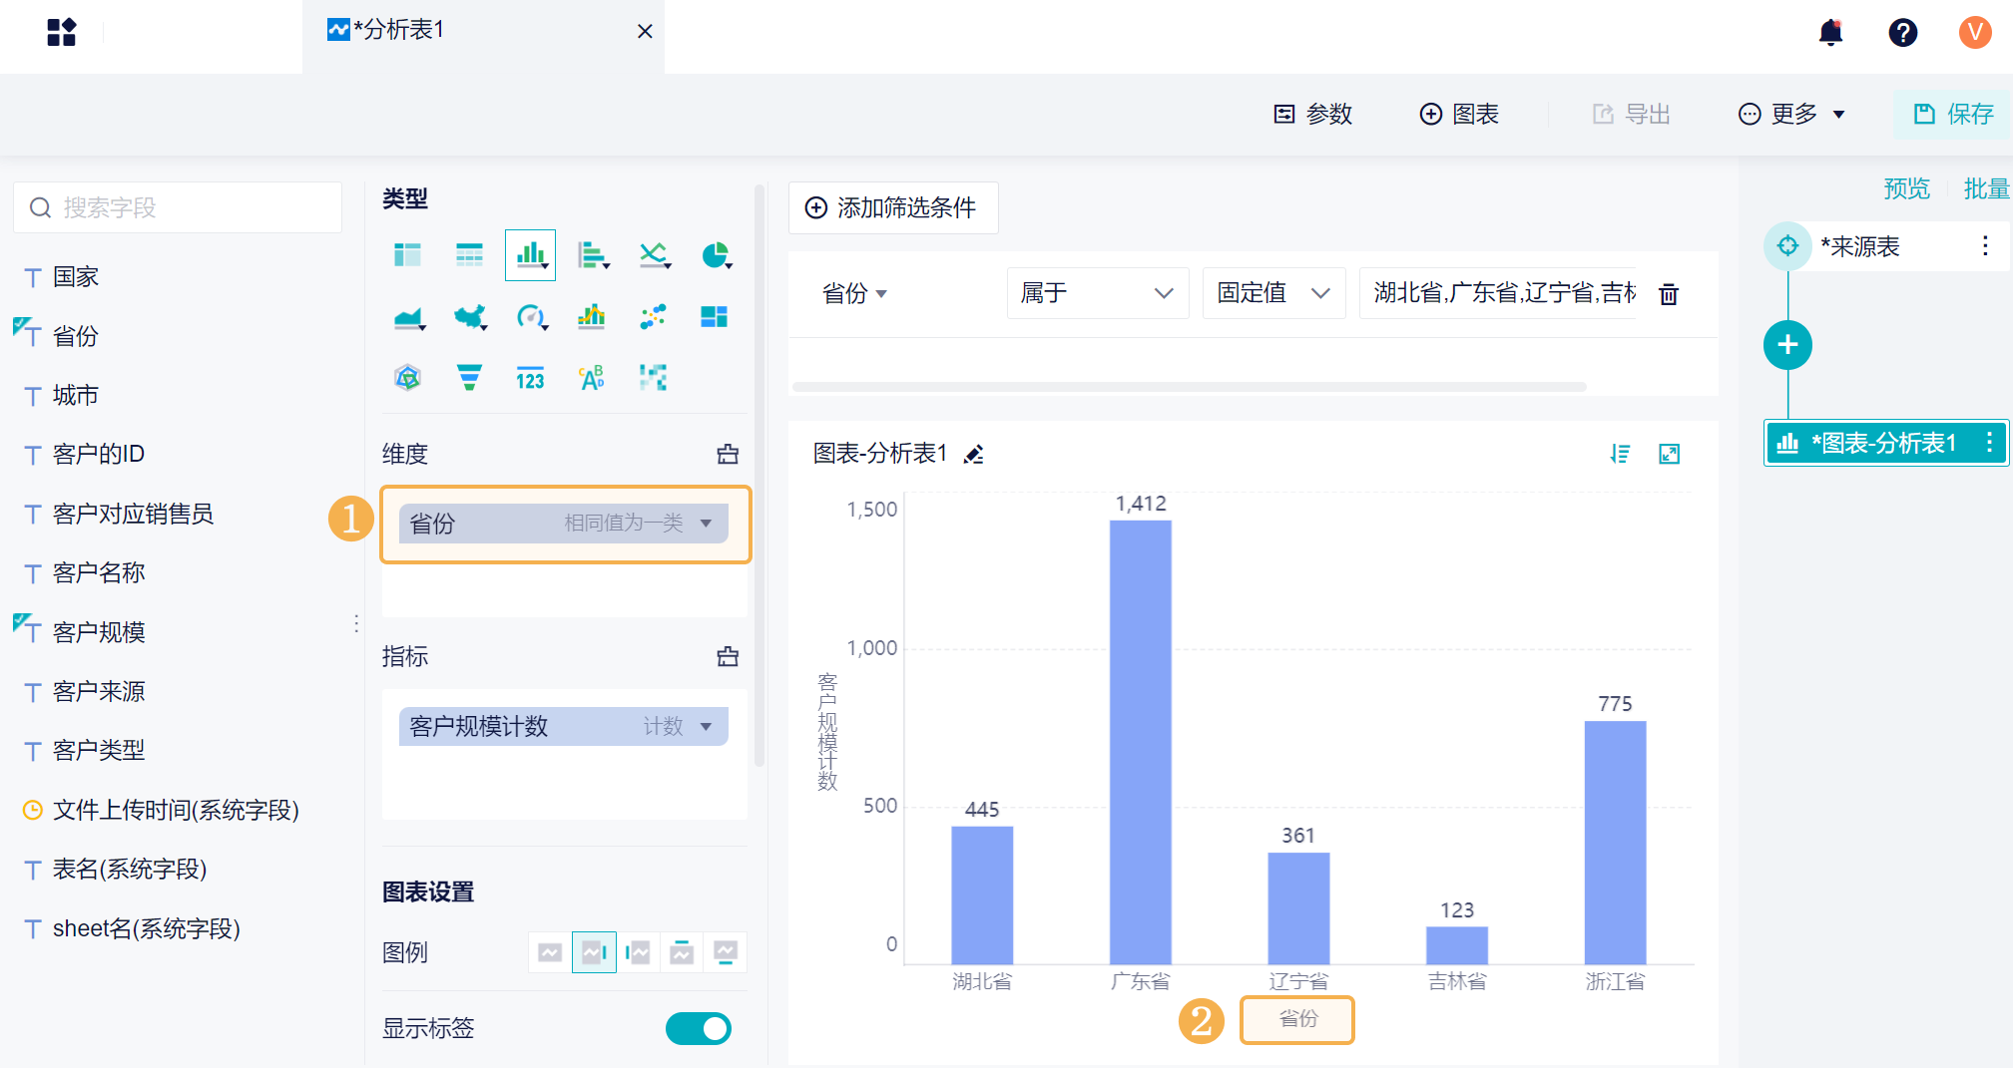The width and height of the screenshot is (2013, 1068).
Task: Edit the chart title 图表-分析表1
Action: point(974,455)
